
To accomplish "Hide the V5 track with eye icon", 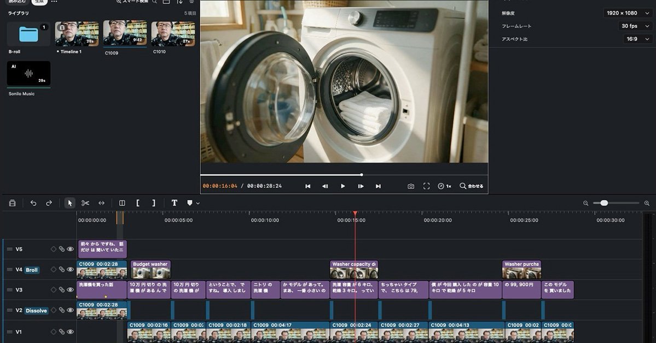I will coord(70,249).
